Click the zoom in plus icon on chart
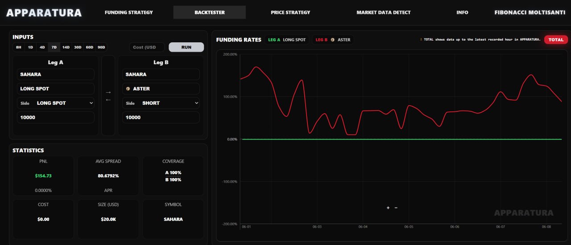 388,208
